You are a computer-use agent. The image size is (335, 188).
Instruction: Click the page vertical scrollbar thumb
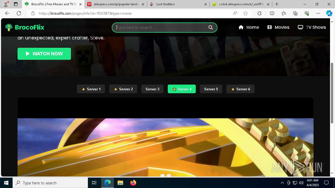[x=332, y=93]
